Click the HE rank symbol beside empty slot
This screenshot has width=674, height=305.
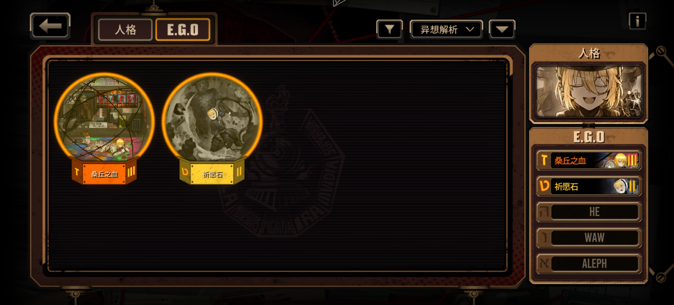[544, 212]
